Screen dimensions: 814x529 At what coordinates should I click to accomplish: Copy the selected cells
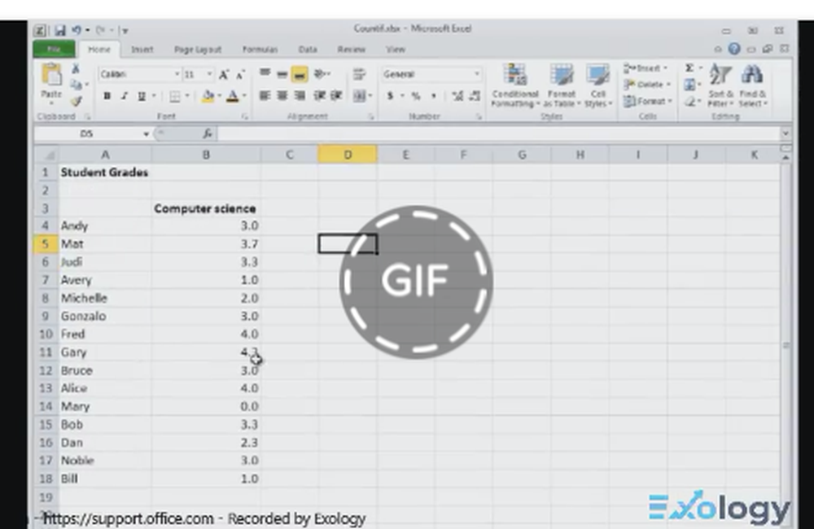tap(76, 85)
